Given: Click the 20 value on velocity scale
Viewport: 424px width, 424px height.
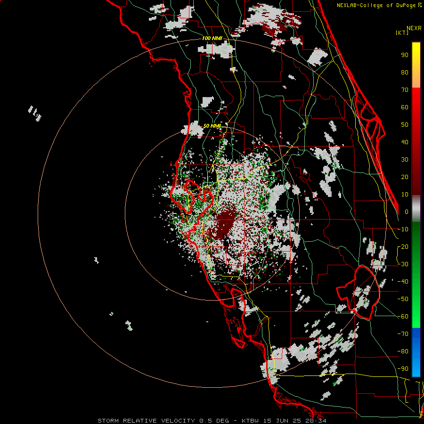Looking at the screenshot, I should (405, 177).
